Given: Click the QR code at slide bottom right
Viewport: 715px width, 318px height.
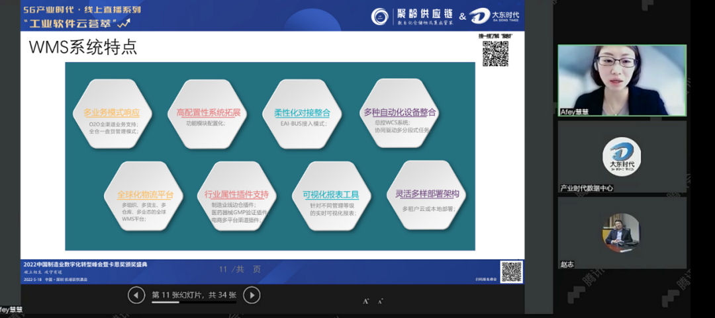Looking at the screenshot, I should tap(511, 272).
